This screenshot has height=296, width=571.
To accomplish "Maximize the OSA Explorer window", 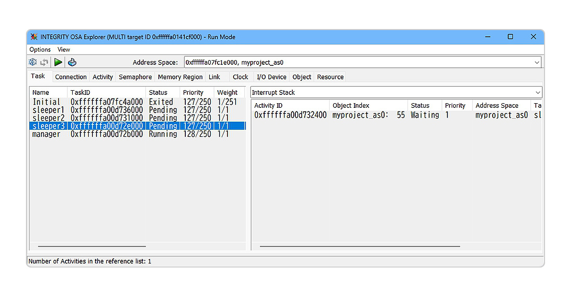I will click(510, 37).
